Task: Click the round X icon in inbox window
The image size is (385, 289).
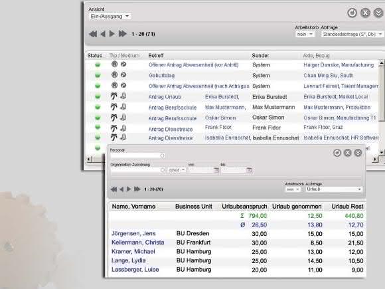Action: (x=365, y=13)
